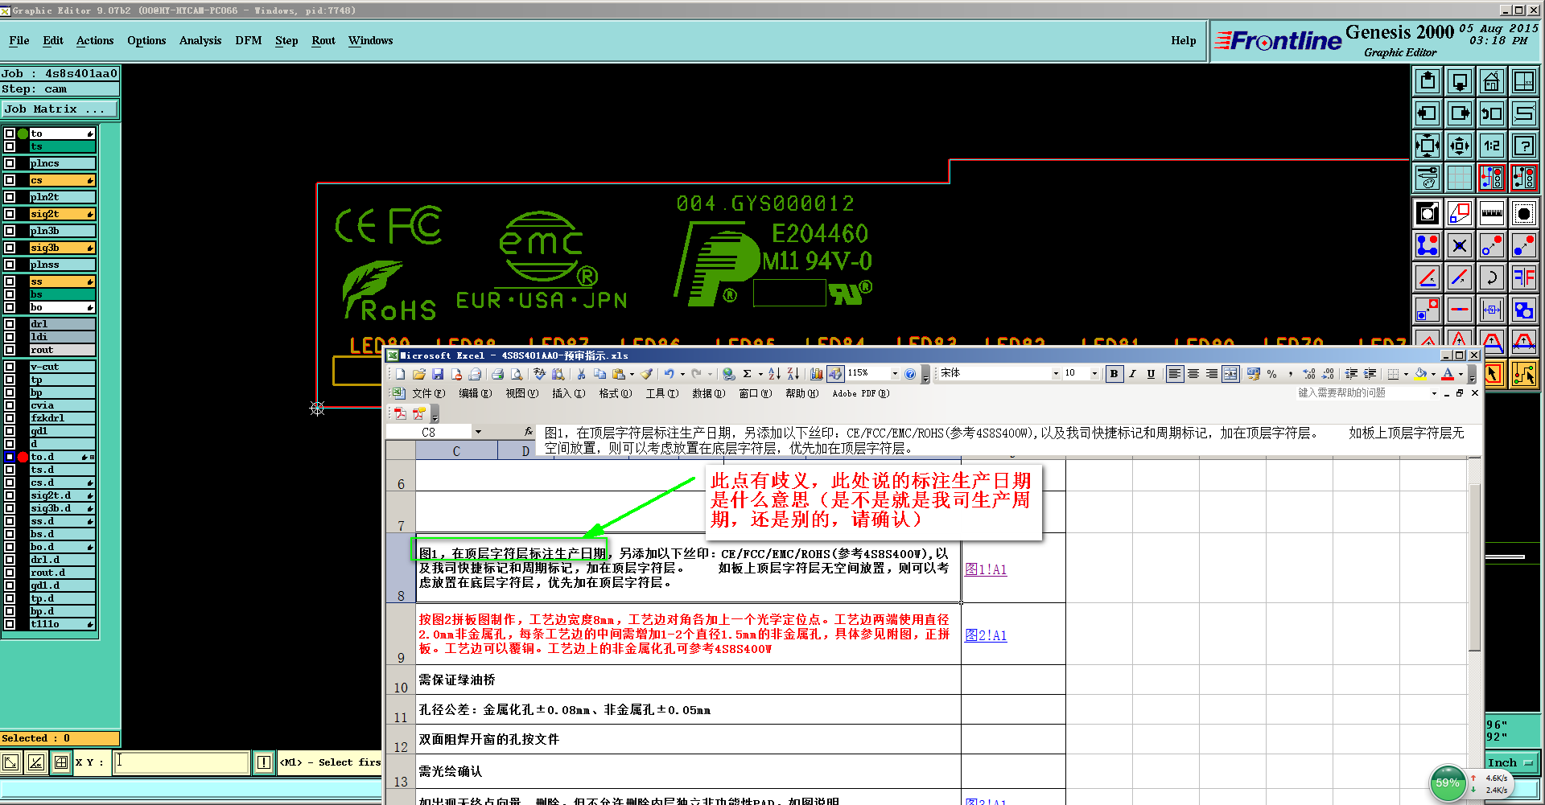Open the Genesis File menu
Image resolution: width=1545 pixels, height=805 pixels.
(x=19, y=41)
